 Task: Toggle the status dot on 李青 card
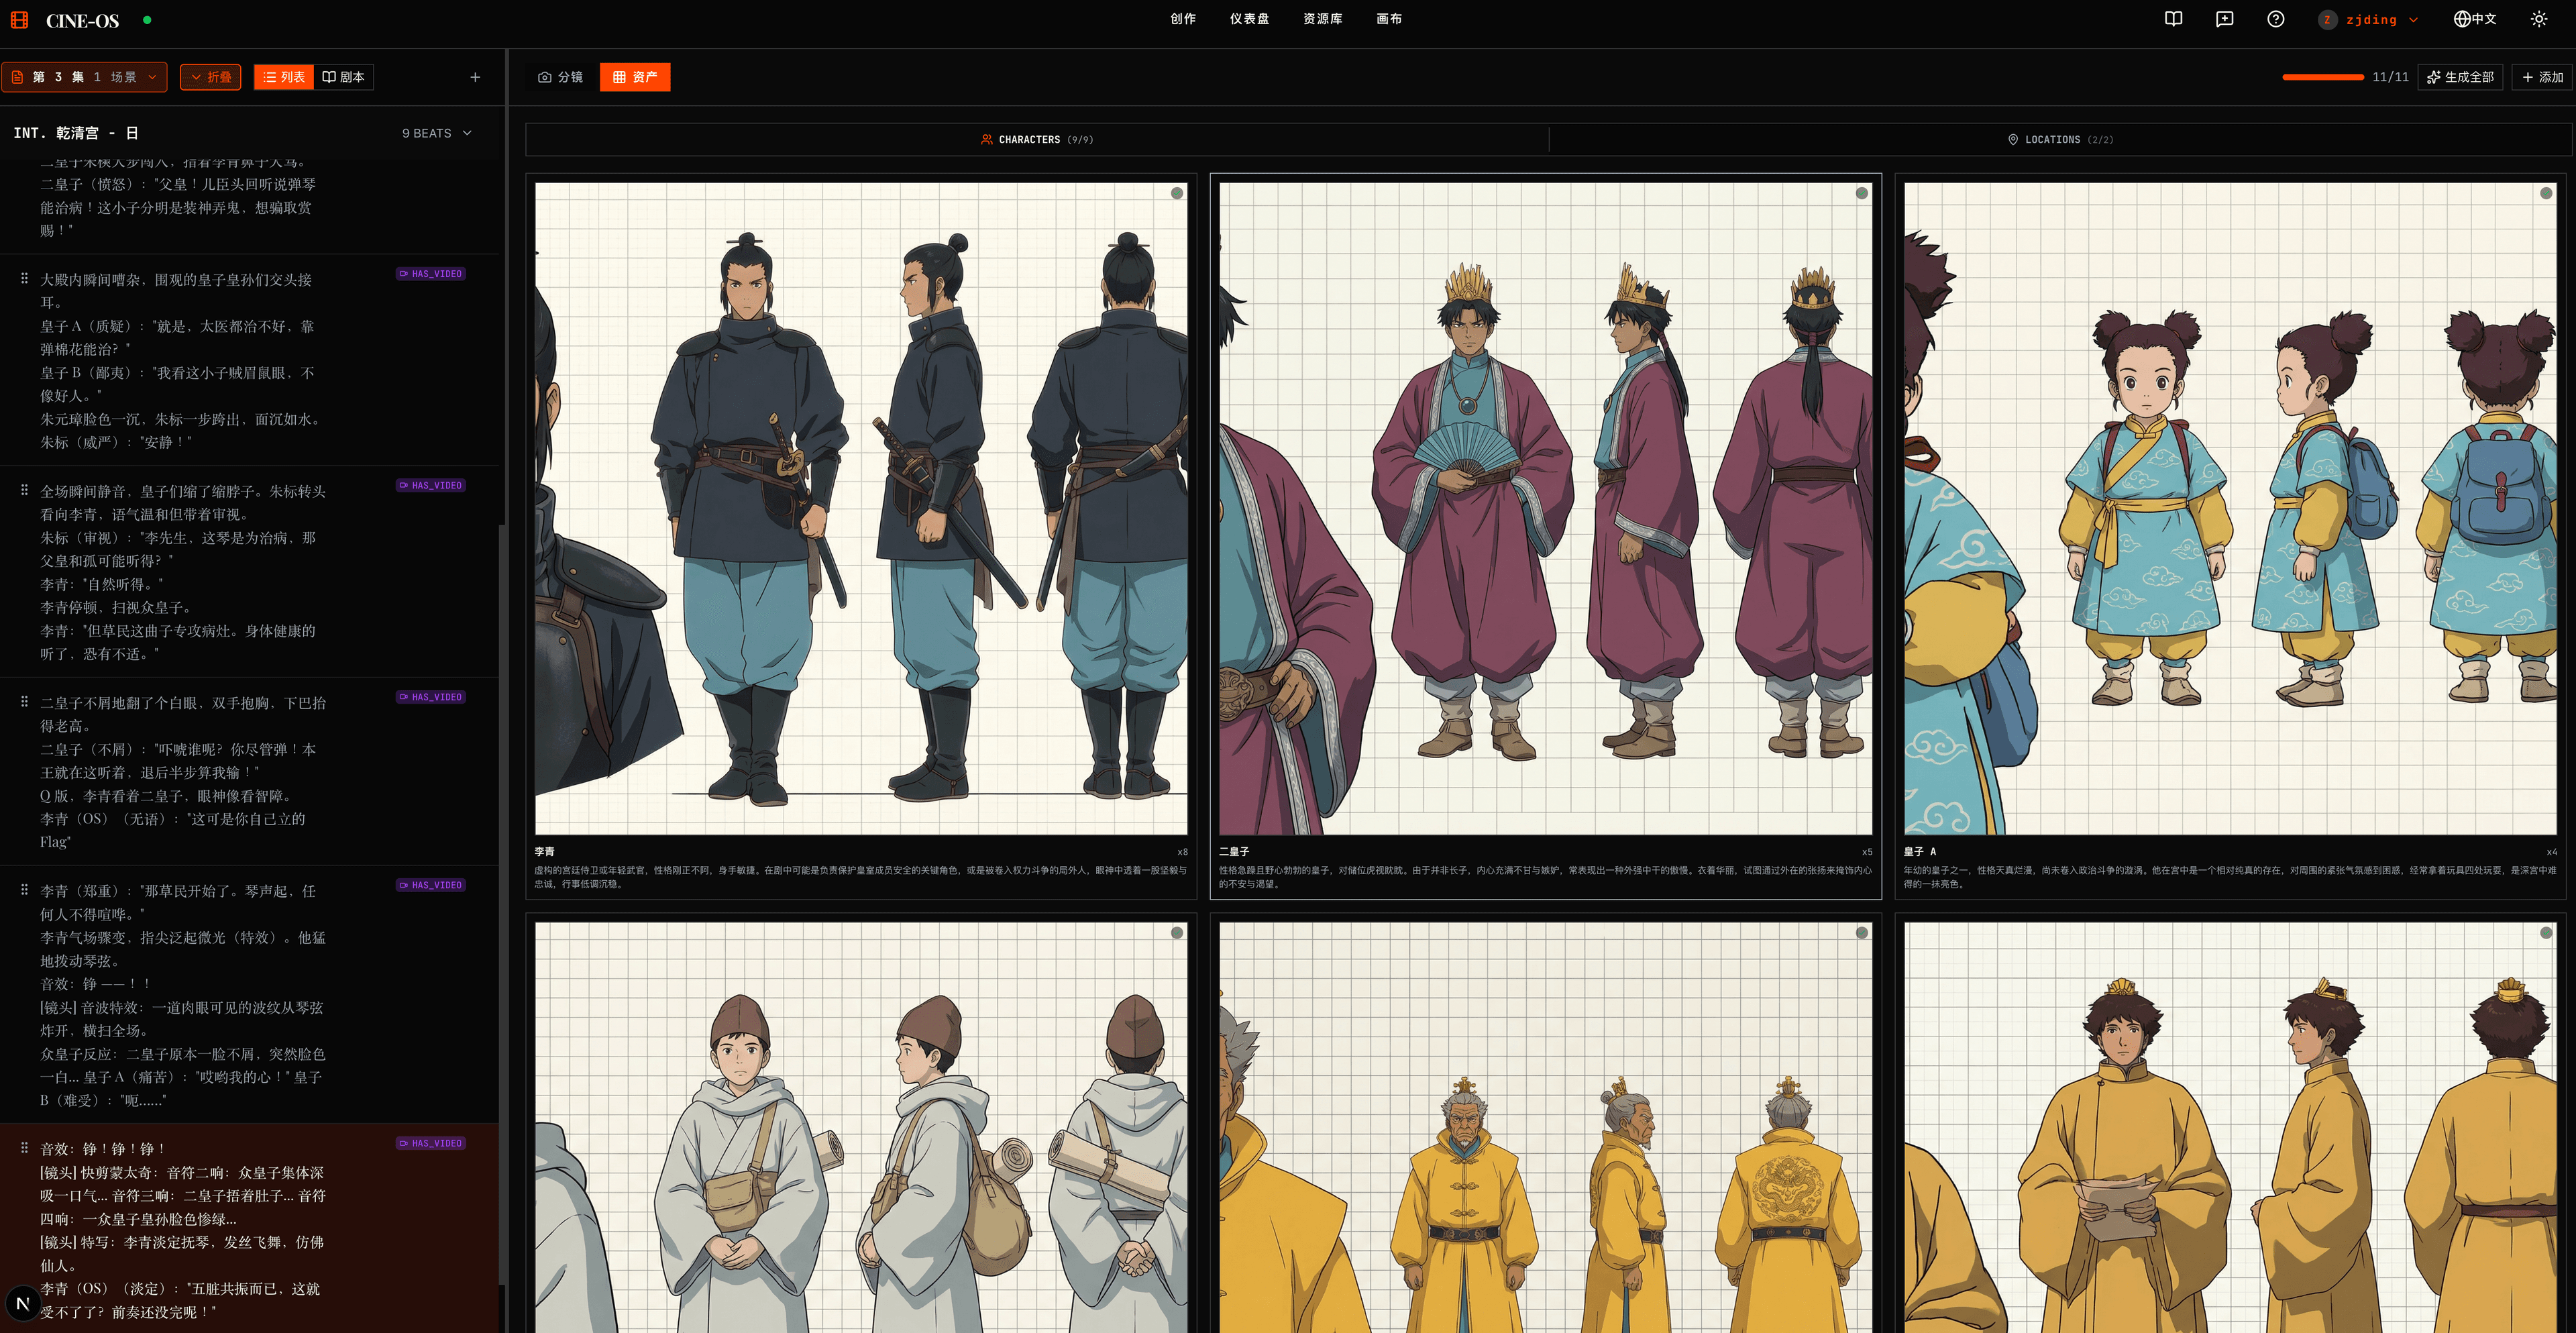[1177, 193]
